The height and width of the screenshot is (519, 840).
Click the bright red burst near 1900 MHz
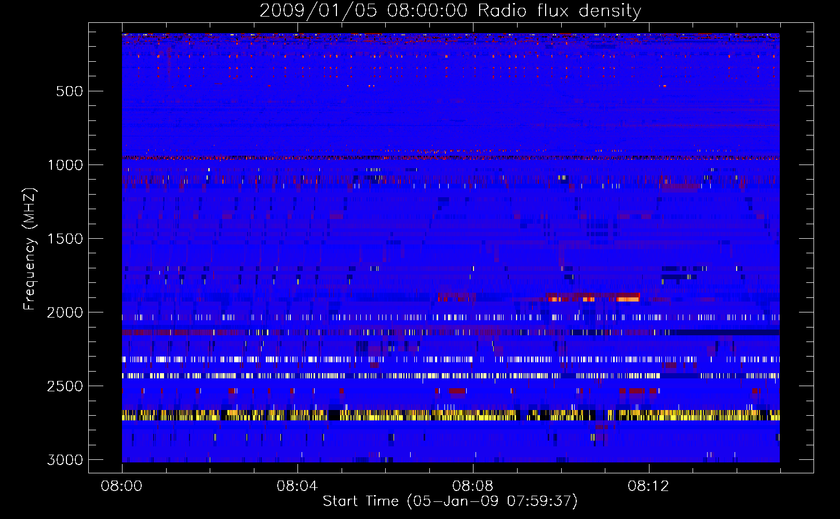593,297
